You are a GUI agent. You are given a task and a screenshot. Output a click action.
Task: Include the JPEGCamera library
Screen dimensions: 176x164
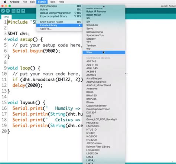tap(104, 143)
